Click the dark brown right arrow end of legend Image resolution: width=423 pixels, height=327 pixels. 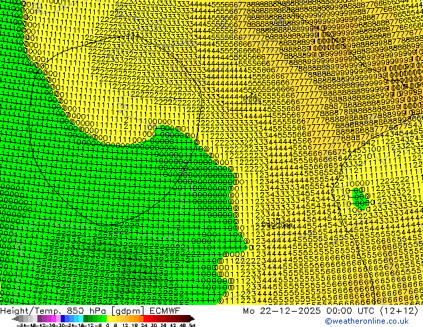pyautogui.click(x=191, y=319)
